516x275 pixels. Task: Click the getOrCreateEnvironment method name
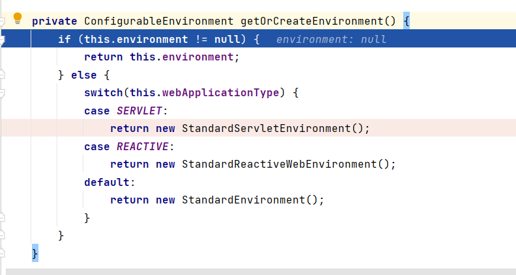coord(311,21)
